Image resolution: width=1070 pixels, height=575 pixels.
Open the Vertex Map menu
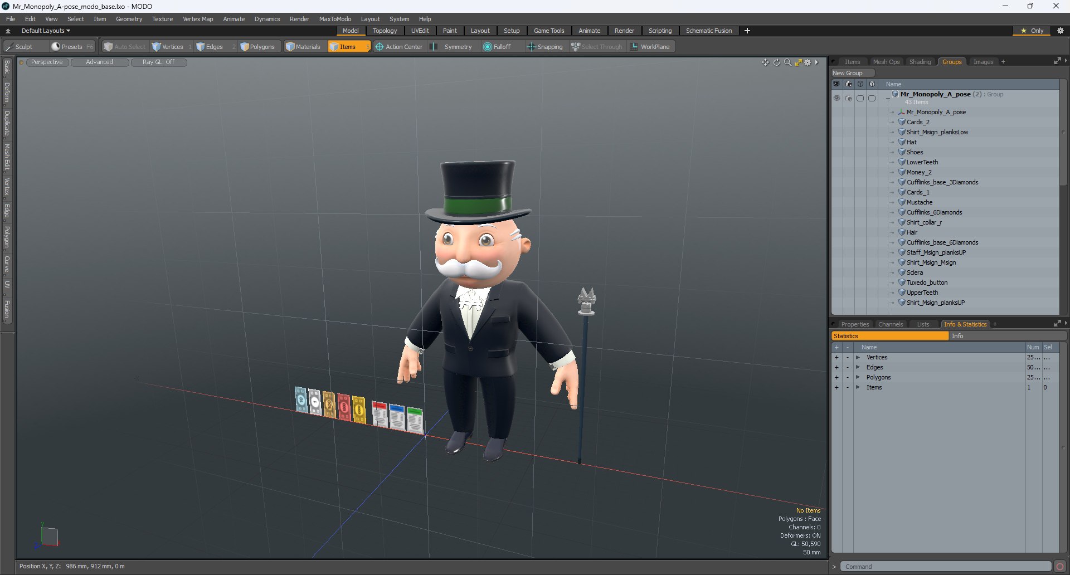[198, 19]
